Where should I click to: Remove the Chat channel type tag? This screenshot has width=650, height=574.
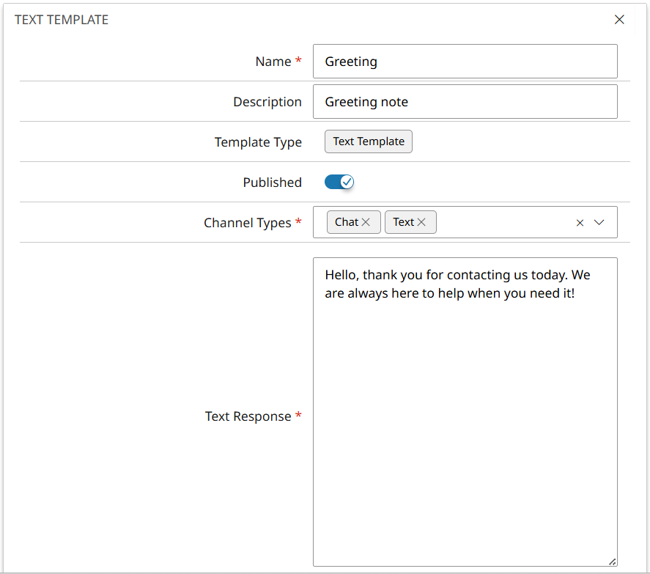coord(366,222)
